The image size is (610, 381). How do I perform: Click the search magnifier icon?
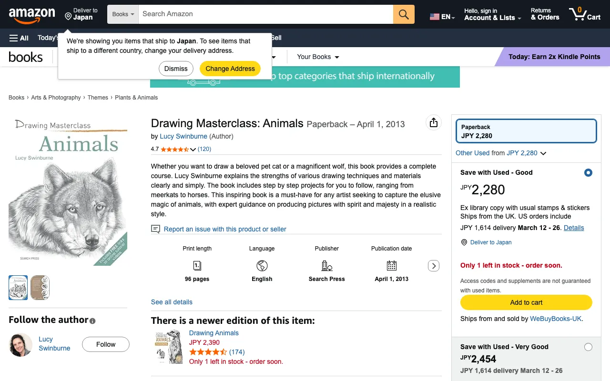click(403, 14)
